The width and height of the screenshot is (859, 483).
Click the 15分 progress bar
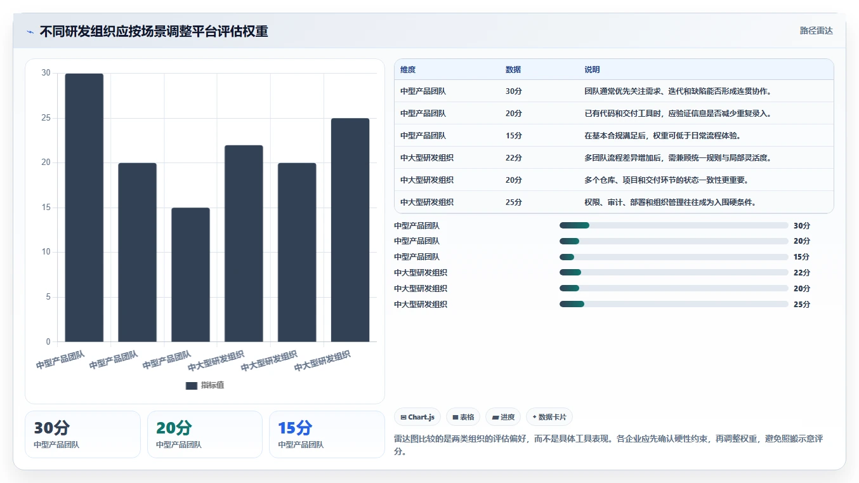(674, 257)
